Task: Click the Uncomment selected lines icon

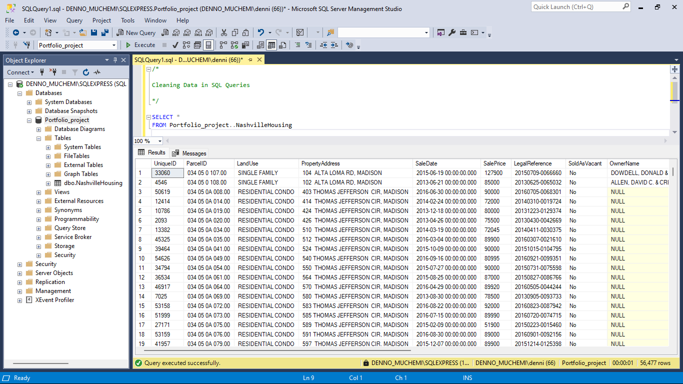Action: coord(308,45)
